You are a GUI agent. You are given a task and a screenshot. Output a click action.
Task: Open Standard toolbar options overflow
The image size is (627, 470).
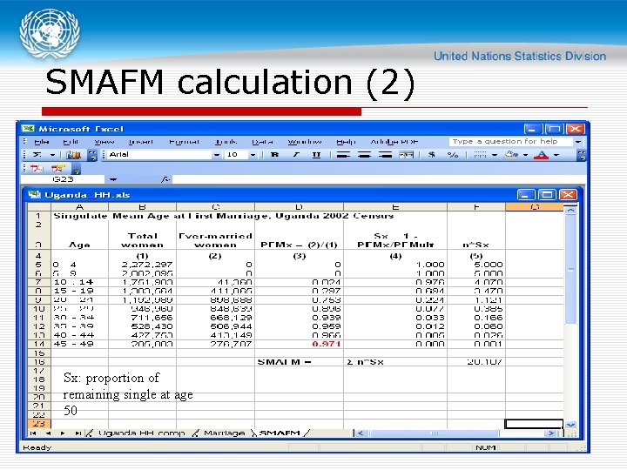pyautogui.click(x=92, y=155)
